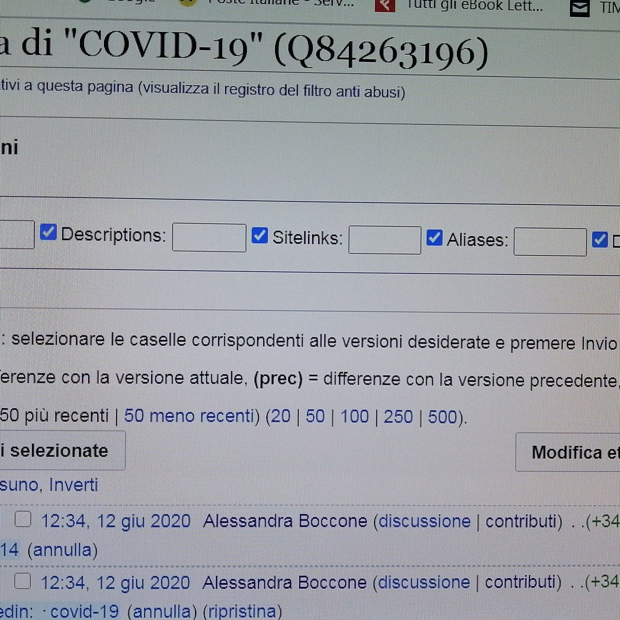This screenshot has height=620, width=620.
Task: Open the Poste Italiane bookmark
Action: (x=266, y=3)
